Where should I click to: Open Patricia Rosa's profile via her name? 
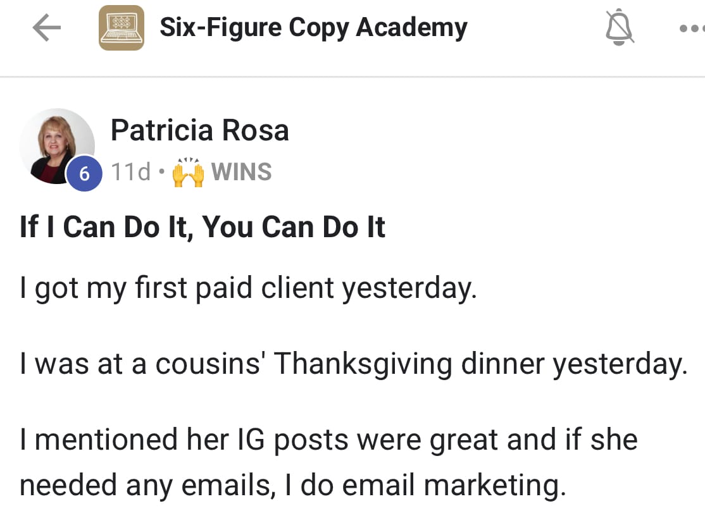pyautogui.click(x=199, y=130)
